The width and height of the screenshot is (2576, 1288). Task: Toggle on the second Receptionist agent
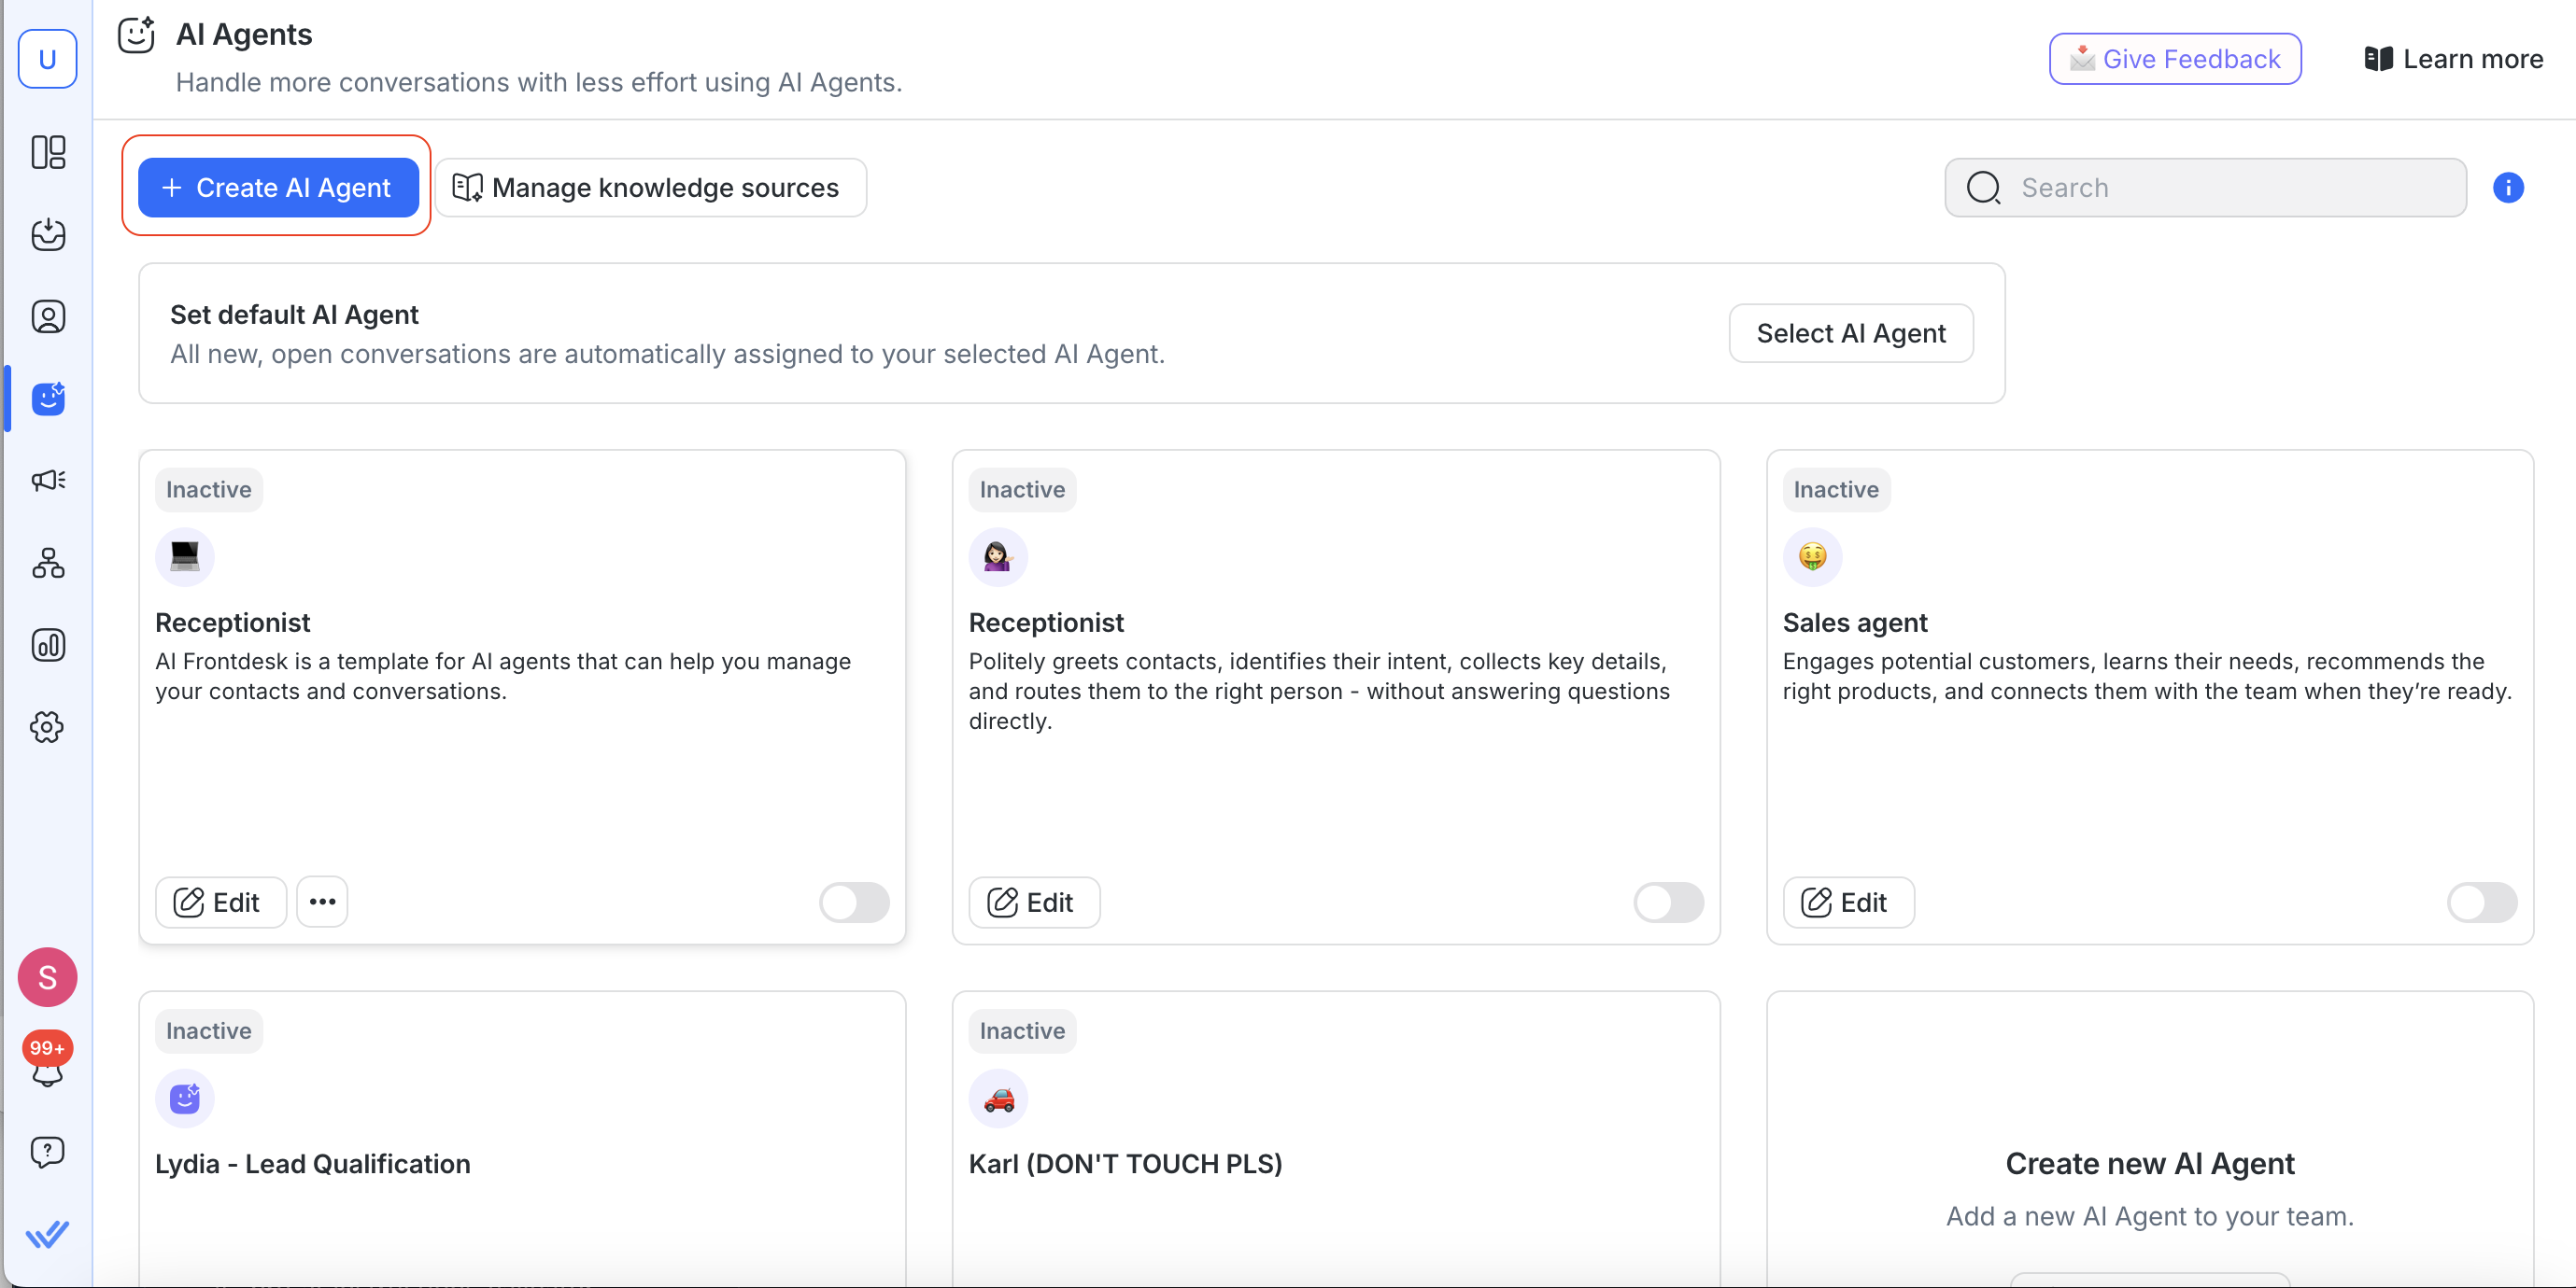1667,902
